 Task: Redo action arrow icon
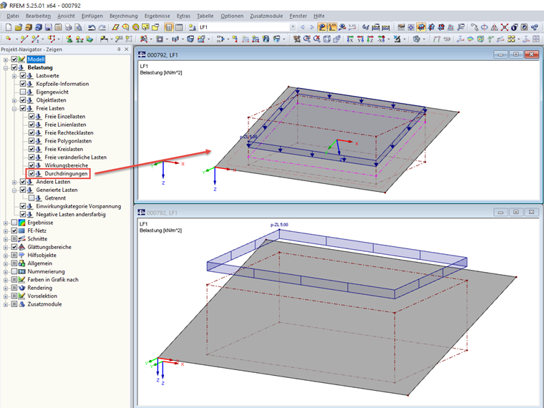(102, 27)
